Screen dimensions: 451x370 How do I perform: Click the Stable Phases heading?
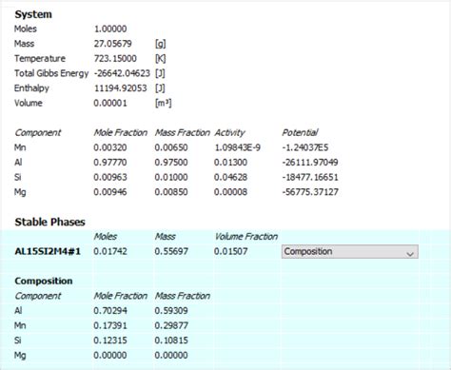[49, 222]
